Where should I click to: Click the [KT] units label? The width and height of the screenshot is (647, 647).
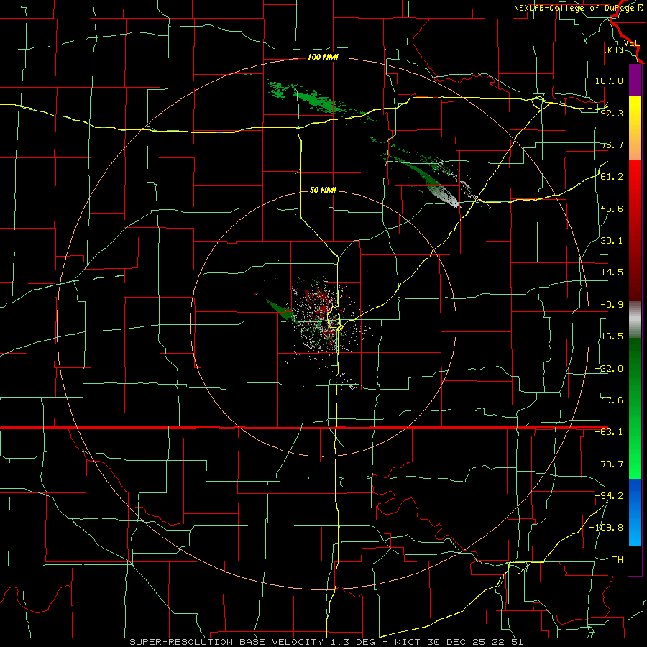point(614,50)
